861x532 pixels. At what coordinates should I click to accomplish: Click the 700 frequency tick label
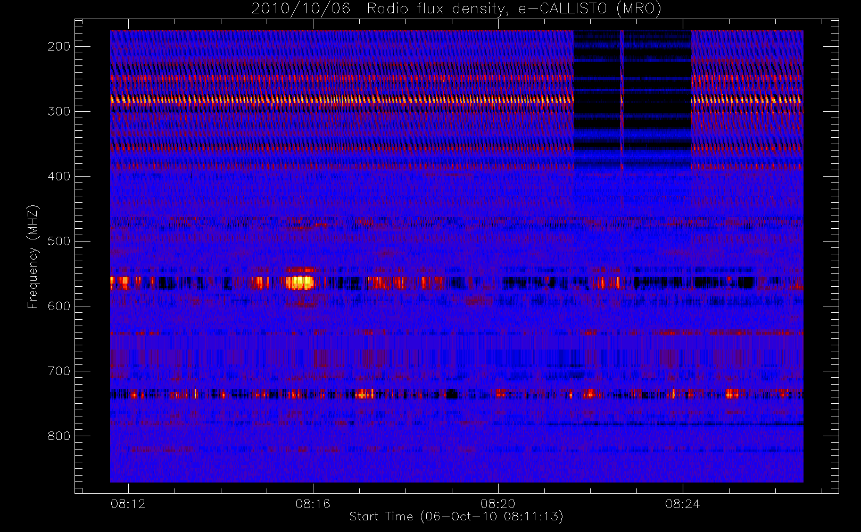pyautogui.click(x=59, y=371)
